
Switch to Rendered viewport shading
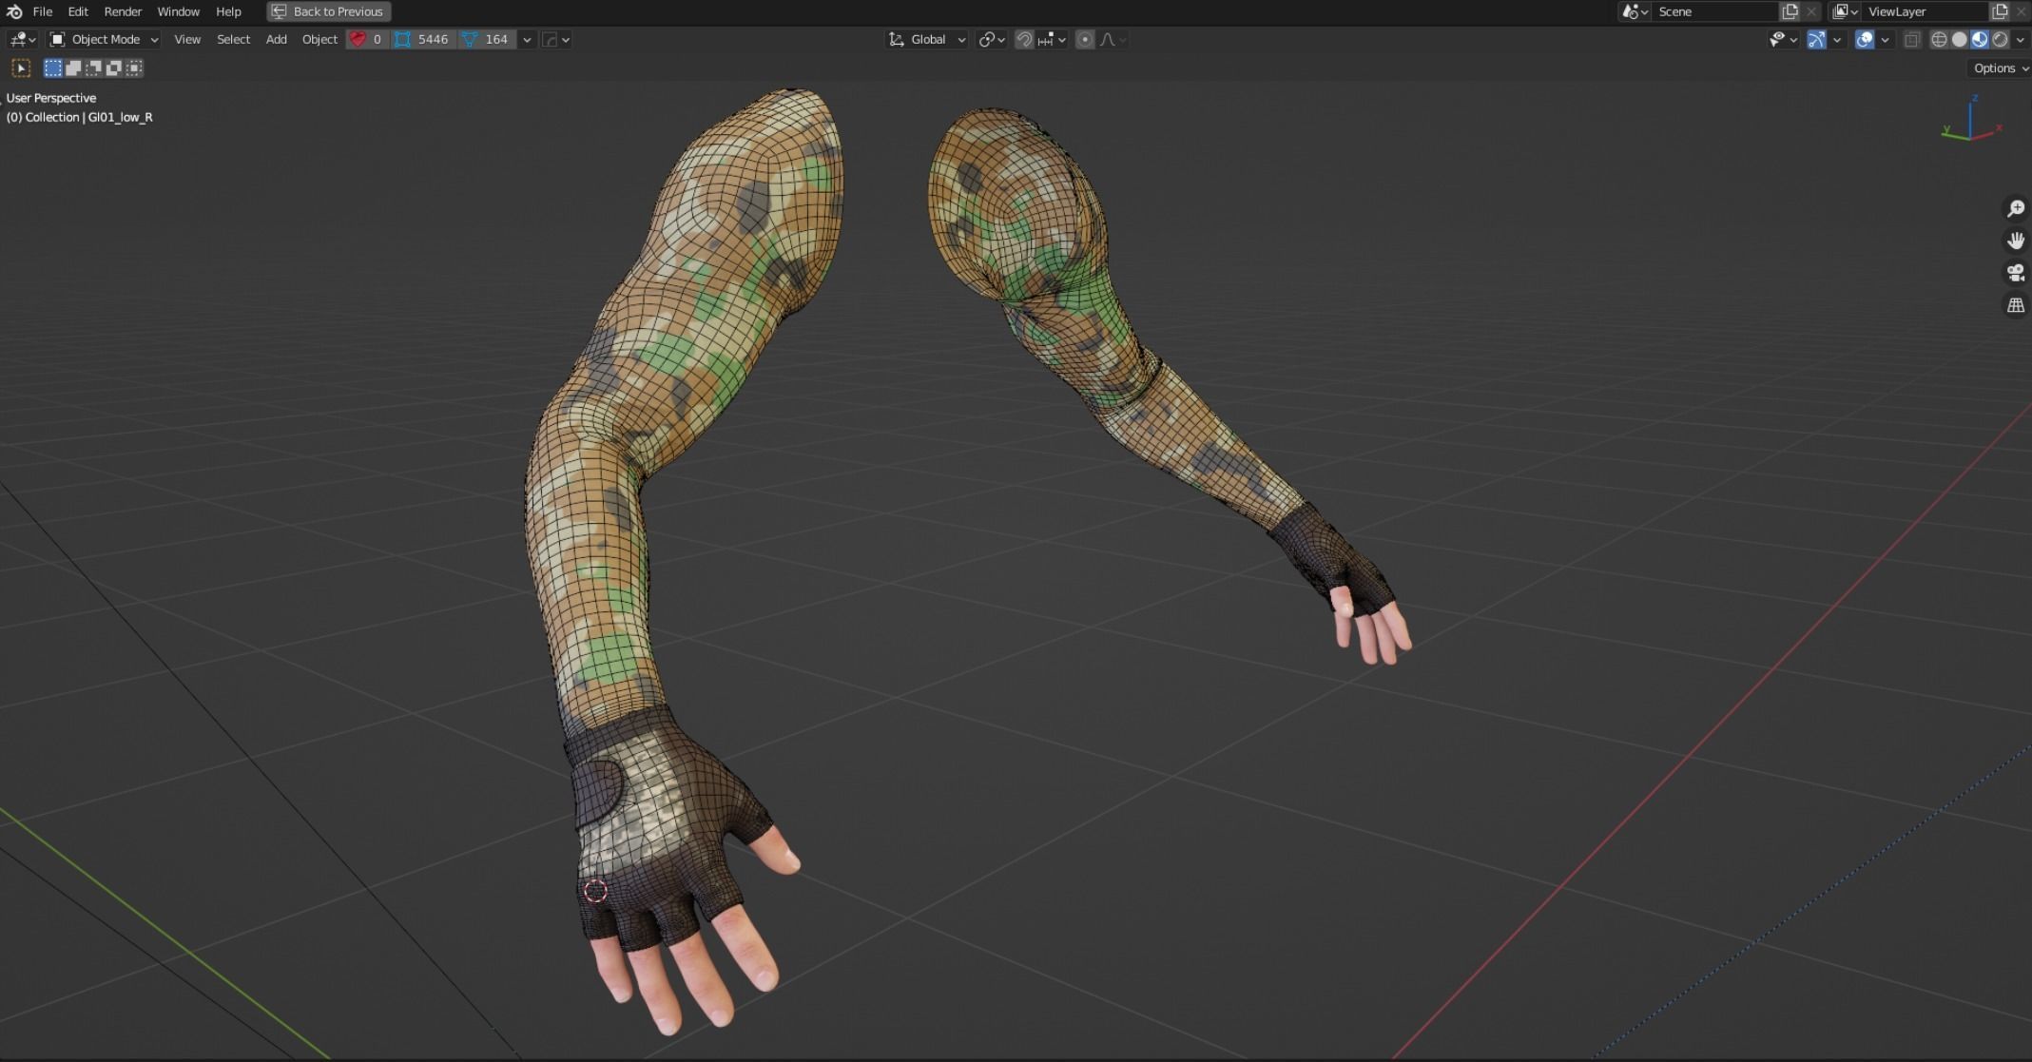2000,39
